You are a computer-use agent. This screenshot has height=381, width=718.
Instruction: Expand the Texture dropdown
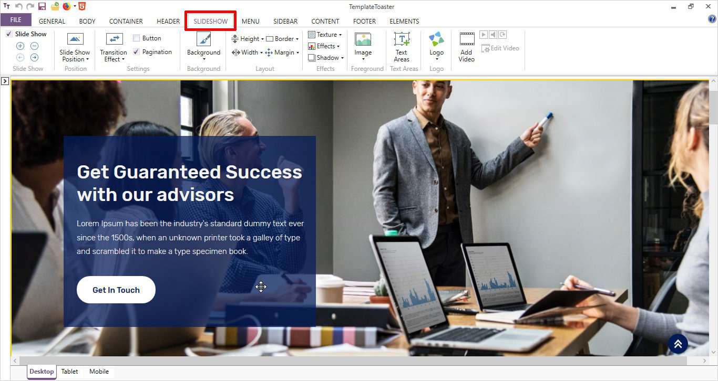pyautogui.click(x=325, y=35)
